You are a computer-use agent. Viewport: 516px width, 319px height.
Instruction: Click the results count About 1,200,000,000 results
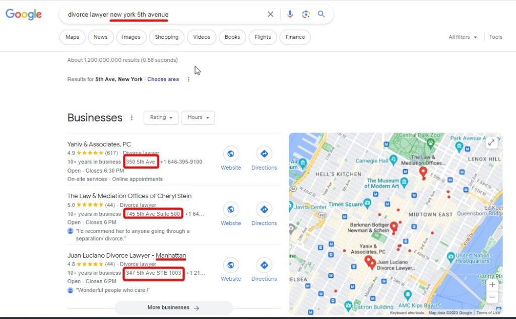coord(122,60)
